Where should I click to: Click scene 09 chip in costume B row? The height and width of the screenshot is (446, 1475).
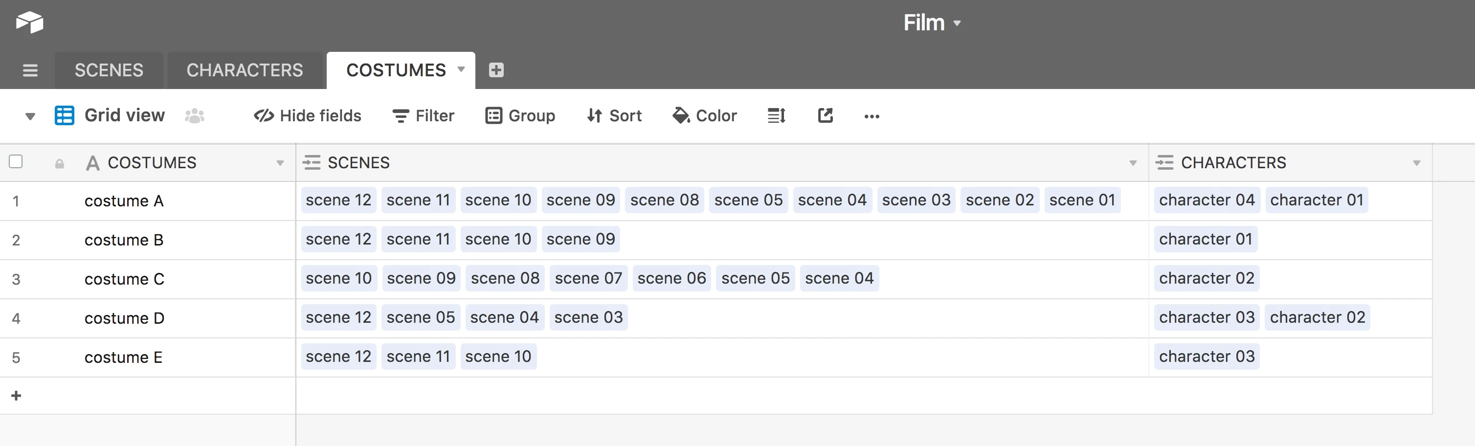click(x=581, y=239)
